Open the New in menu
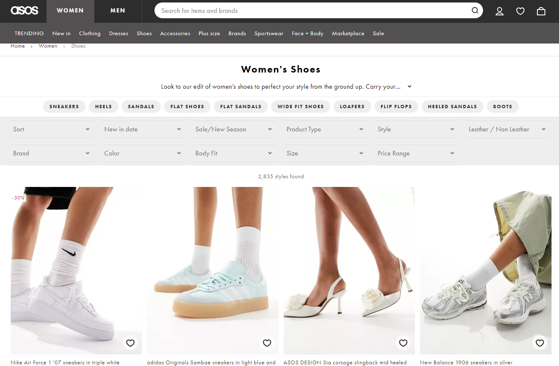 61,34
